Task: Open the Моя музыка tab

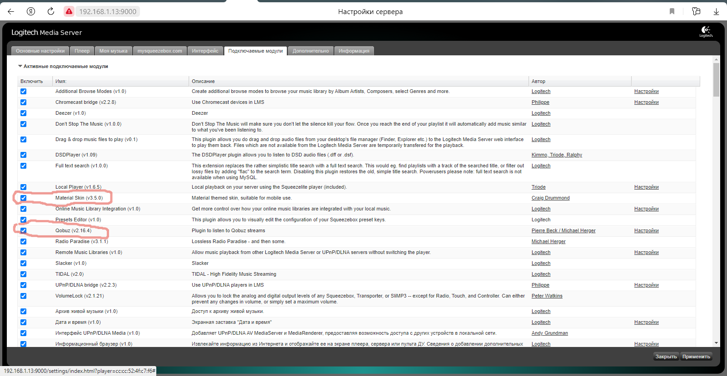Action: pos(114,51)
